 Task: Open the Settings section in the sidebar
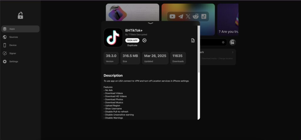click(x=20, y=61)
